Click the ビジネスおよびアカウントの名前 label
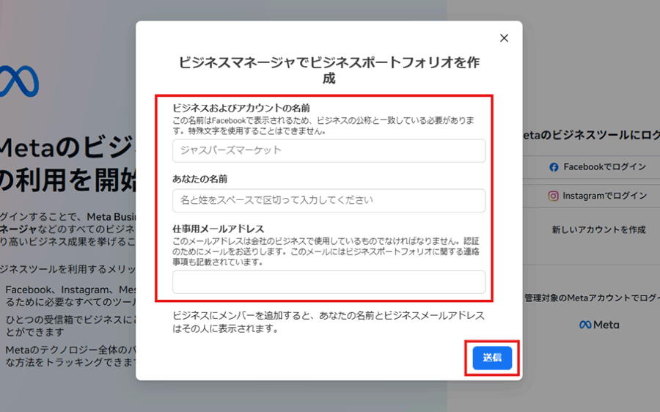 241,108
